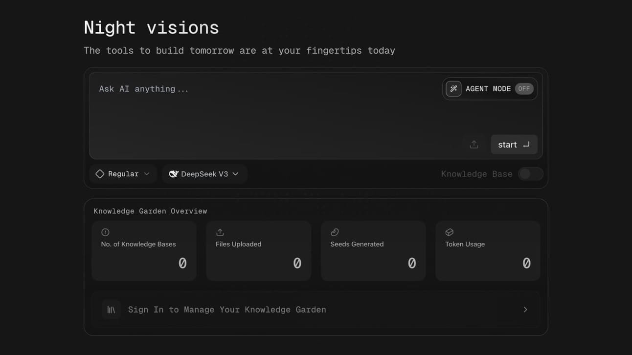This screenshot has width=632, height=355.
Task: Select the Token Usage stat card
Action: [x=488, y=251]
